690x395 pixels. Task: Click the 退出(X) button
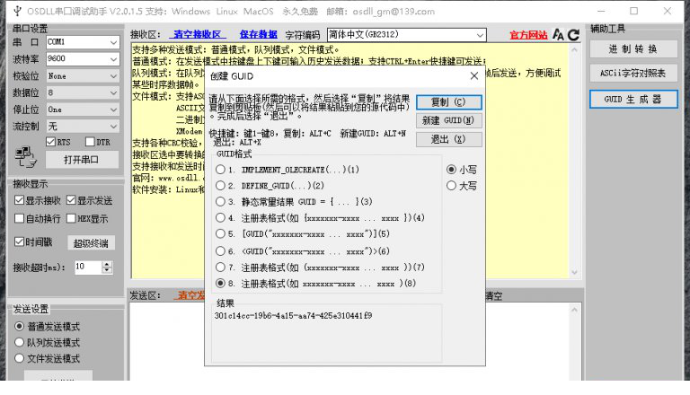pyautogui.click(x=449, y=139)
